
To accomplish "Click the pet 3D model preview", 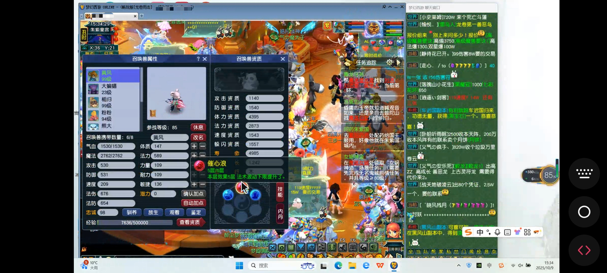I will click(x=176, y=93).
